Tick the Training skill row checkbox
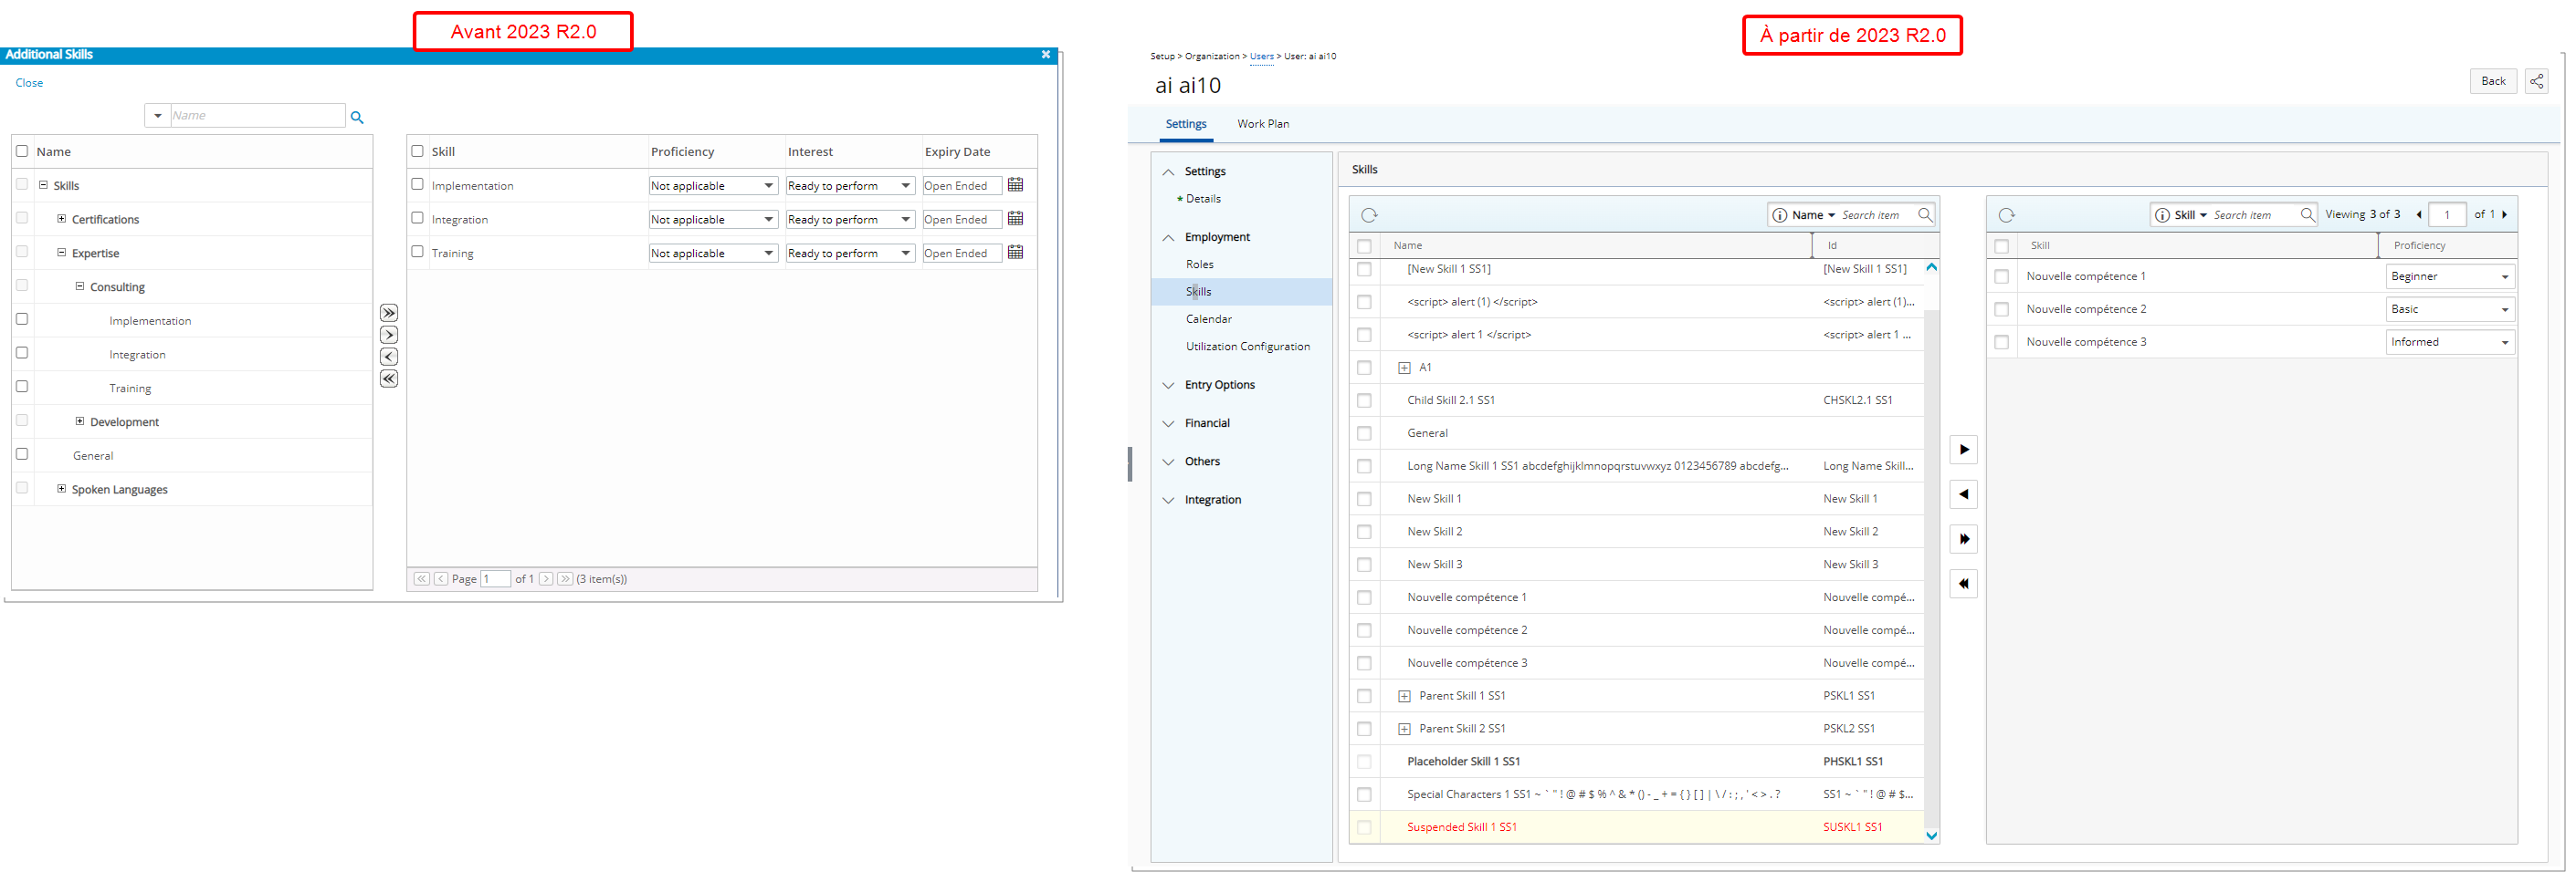This screenshot has height=882, width=2576. pos(418,252)
